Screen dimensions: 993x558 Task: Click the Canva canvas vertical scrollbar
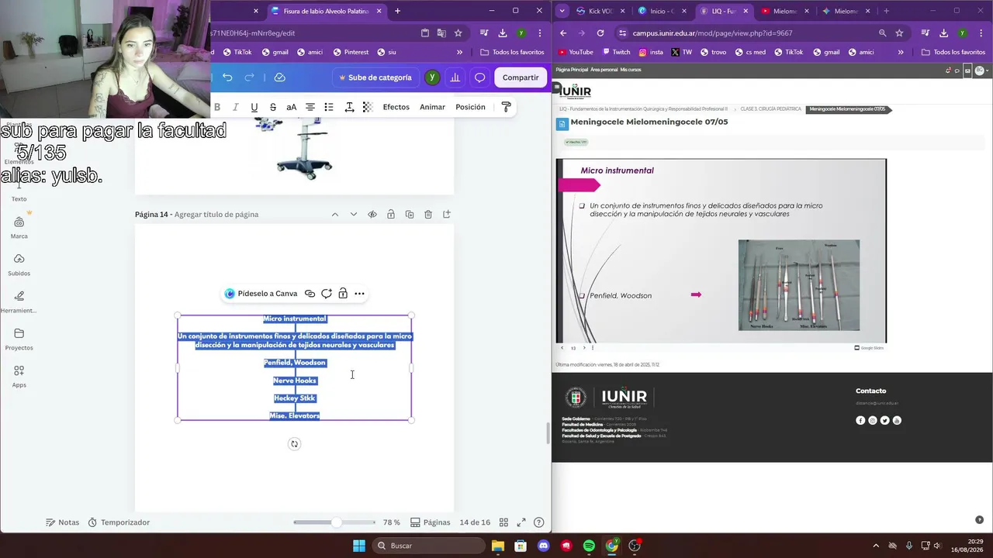tap(549, 434)
